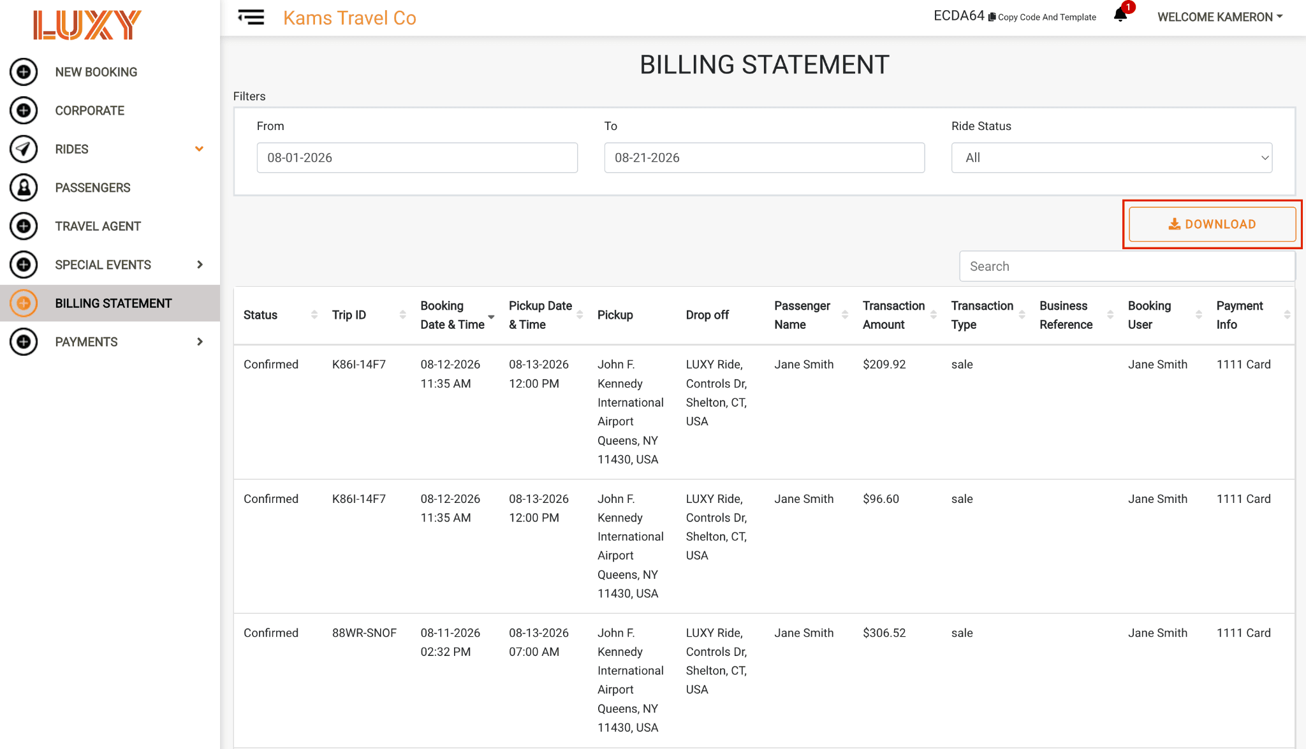Click the Corporate plus icon
Screen dimensions: 1306x749
(x=24, y=110)
